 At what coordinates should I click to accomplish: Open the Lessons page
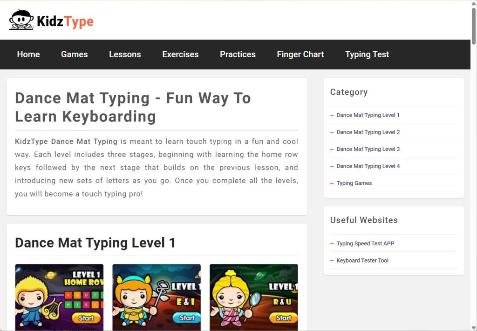pyautogui.click(x=125, y=54)
